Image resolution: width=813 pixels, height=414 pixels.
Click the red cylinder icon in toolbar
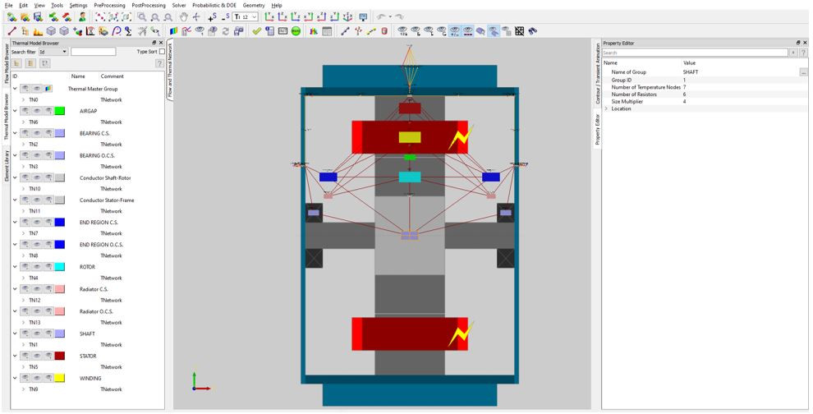384,31
